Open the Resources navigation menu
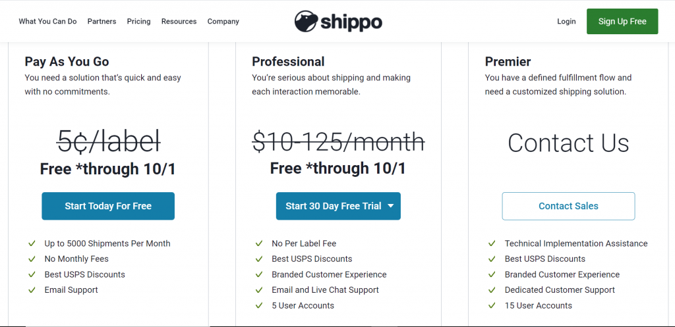675x327 pixels. [179, 21]
